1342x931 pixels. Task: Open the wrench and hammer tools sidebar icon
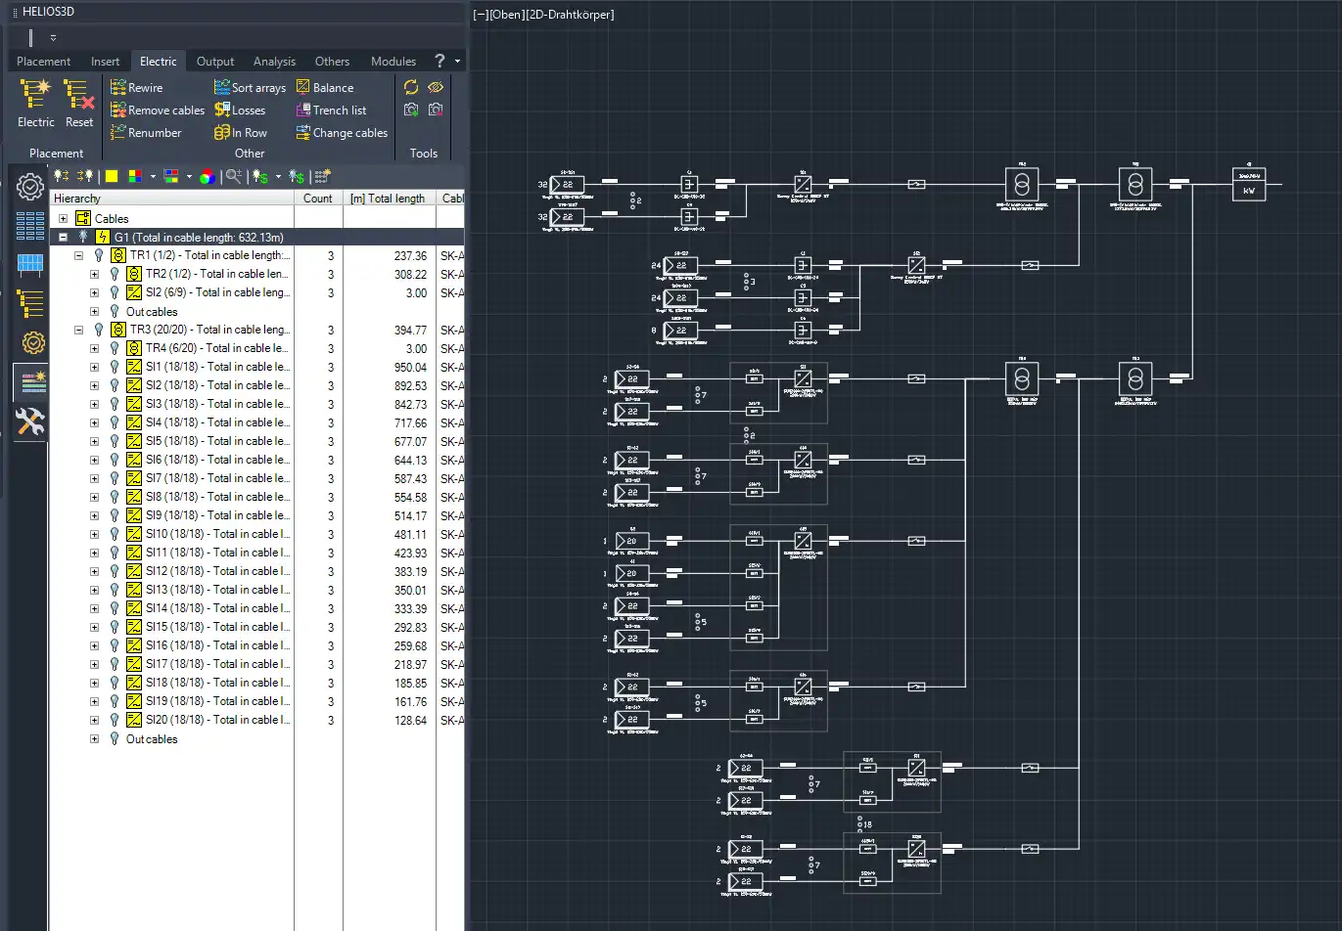pyautogui.click(x=30, y=422)
